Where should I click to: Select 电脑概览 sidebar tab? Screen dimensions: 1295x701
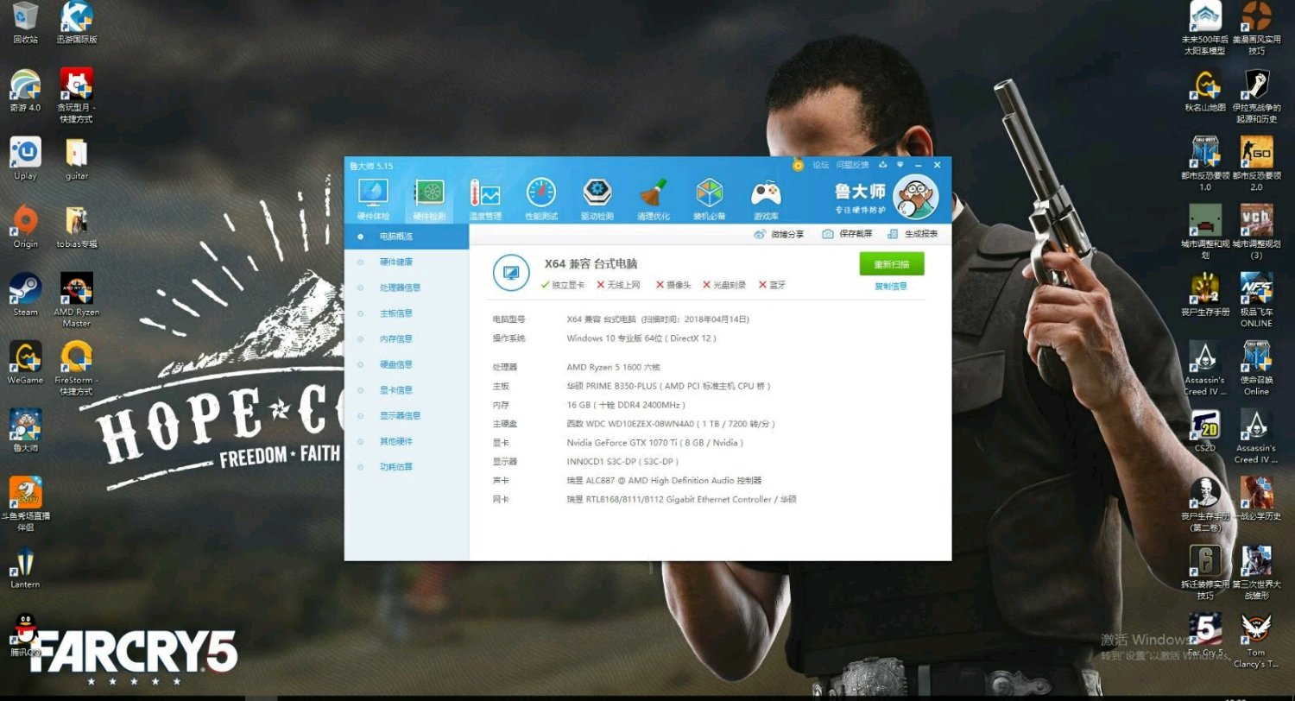[x=407, y=237]
